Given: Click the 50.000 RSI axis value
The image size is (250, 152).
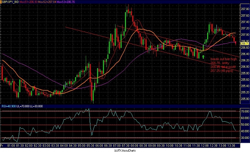Looking at the screenshot, I should [x=245, y=124].
